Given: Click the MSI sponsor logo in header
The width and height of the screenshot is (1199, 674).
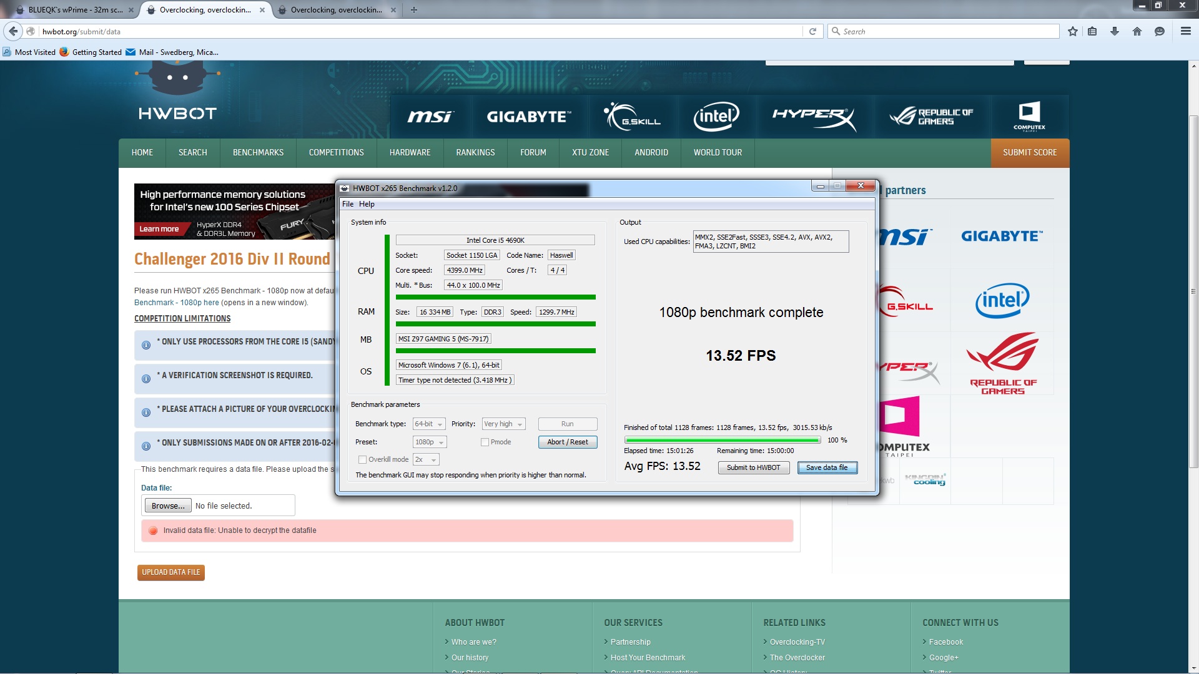Looking at the screenshot, I should tap(430, 117).
